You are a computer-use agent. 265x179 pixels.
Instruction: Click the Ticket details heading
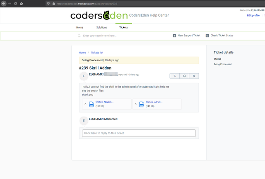(x=224, y=53)
